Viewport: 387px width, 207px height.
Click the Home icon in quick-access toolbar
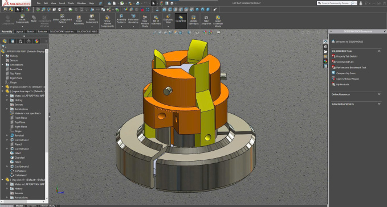pos(109,3)
